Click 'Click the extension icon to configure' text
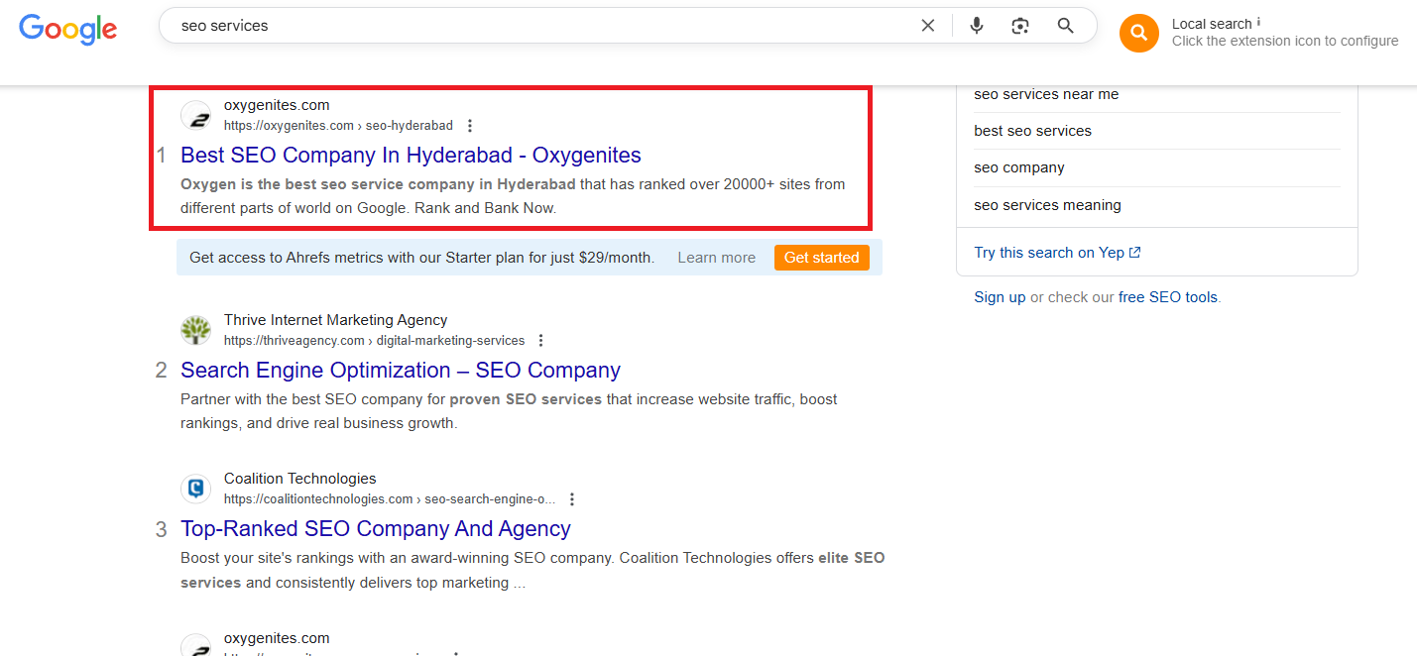 tap(1285, 42)
